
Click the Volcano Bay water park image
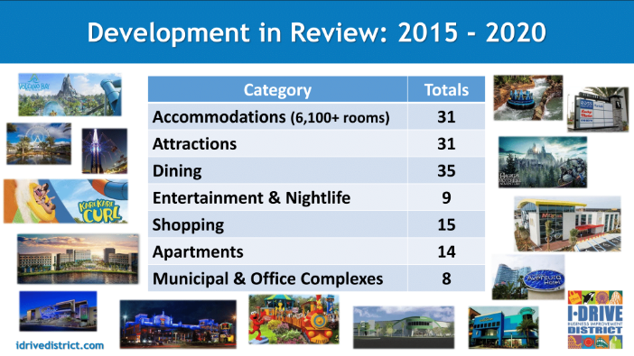coord(70,95)
